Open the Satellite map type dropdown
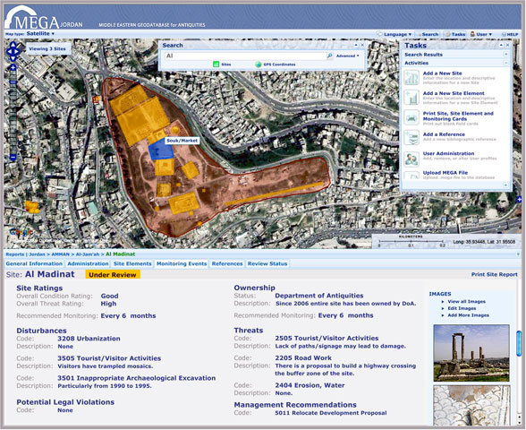Viewport: 526px width, 430px height. pyautogui.click(x=40, y=34)
